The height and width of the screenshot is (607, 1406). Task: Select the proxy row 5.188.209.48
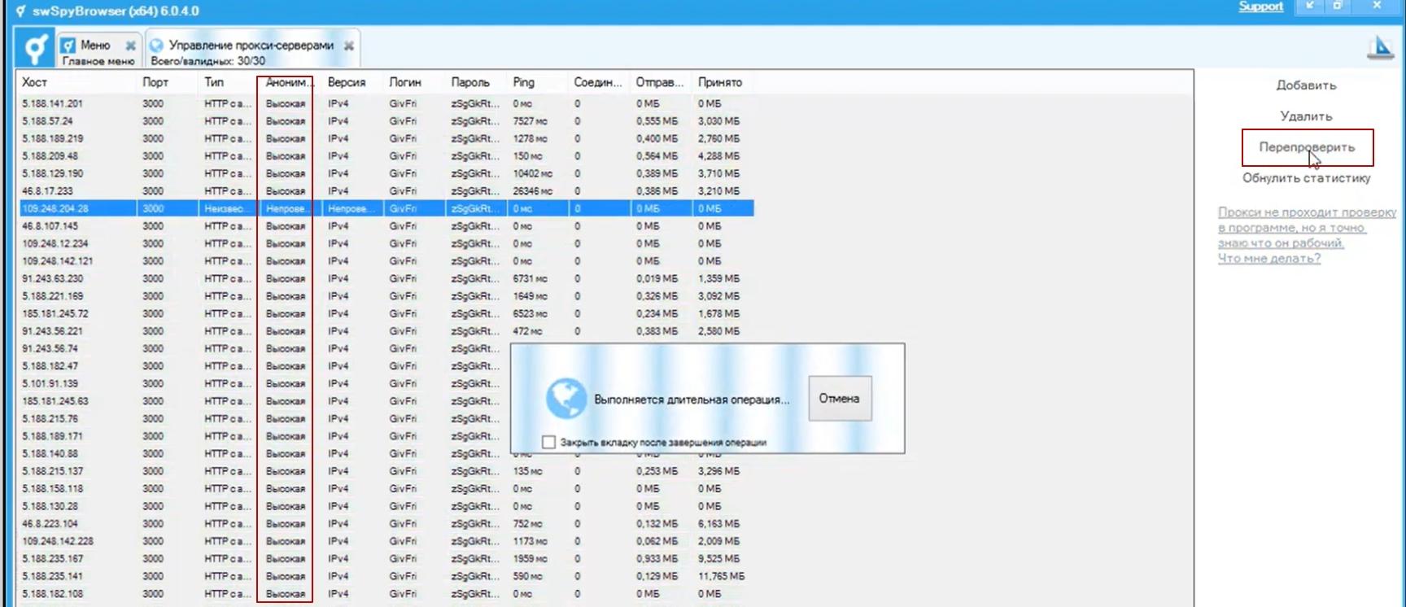click(386, 156)
